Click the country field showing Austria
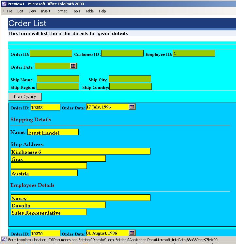The height and width of the screenshot is (244, 236). click(x=44, y=173)
